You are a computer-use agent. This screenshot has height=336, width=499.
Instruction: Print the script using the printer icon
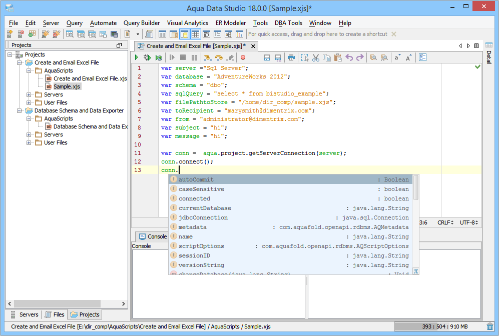point(291,57)
